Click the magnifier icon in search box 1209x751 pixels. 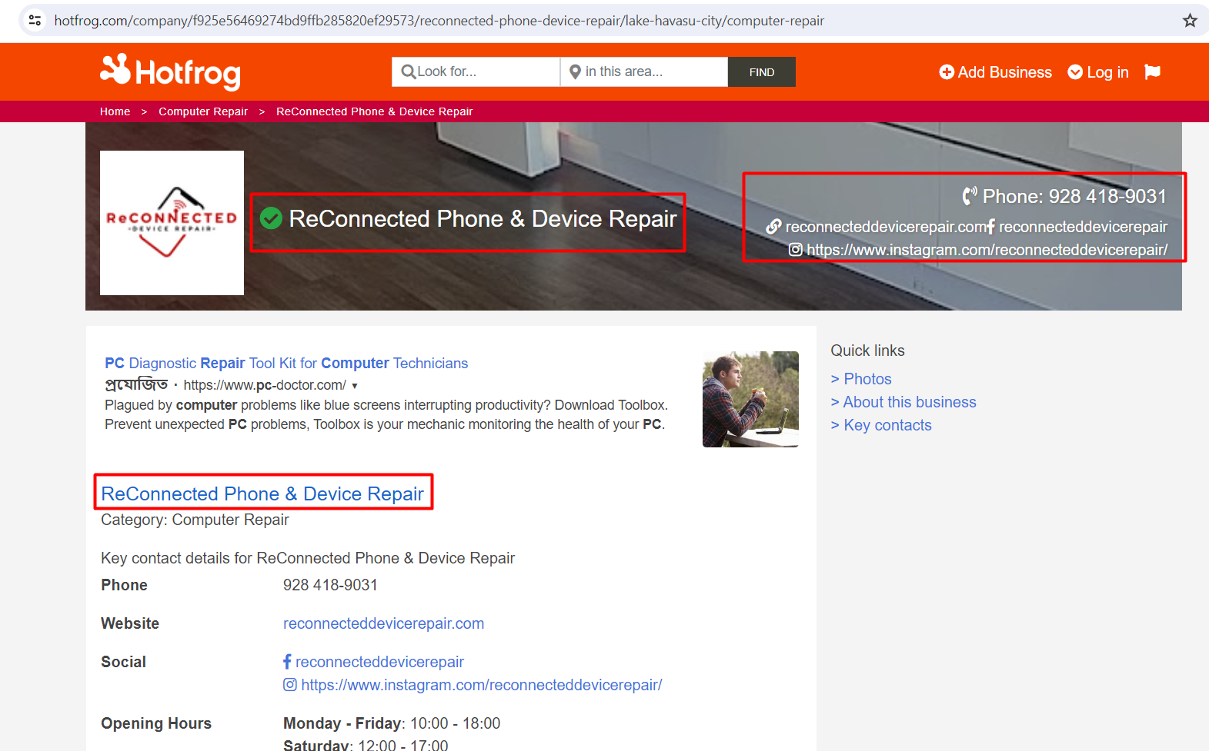pyautogui.click(x=408, y=72)
